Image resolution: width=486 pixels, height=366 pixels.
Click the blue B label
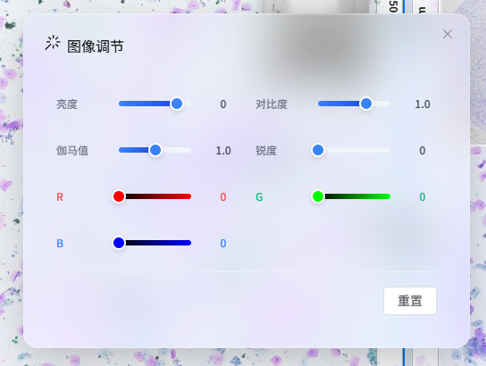pyautogui.click(x=60, y=244)
